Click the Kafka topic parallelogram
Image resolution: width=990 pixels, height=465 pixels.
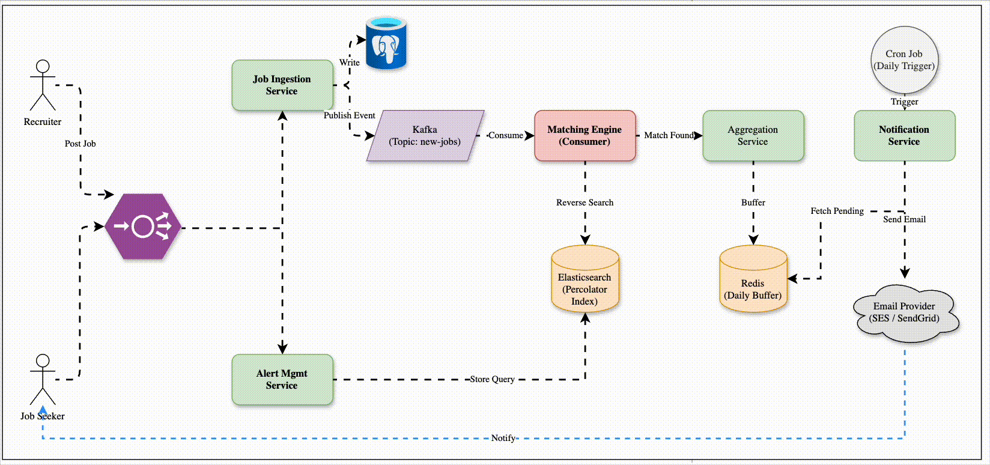click(x=425, y=136)
